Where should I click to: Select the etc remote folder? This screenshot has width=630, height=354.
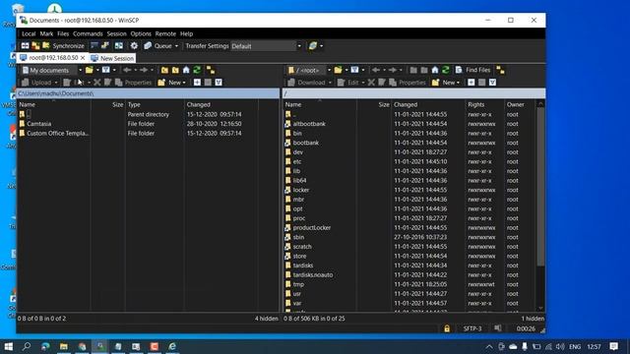pyautogui.click(x=297, y=161)
